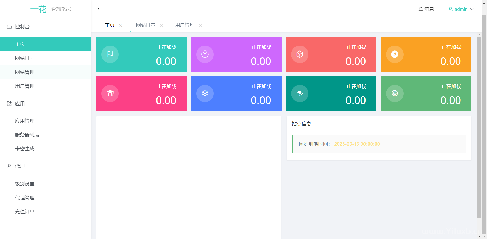Click the admin user avatar icon

click(450, 9)
